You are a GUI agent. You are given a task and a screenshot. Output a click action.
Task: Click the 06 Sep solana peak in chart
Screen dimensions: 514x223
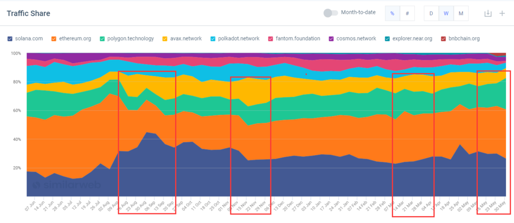click(147, 132)
